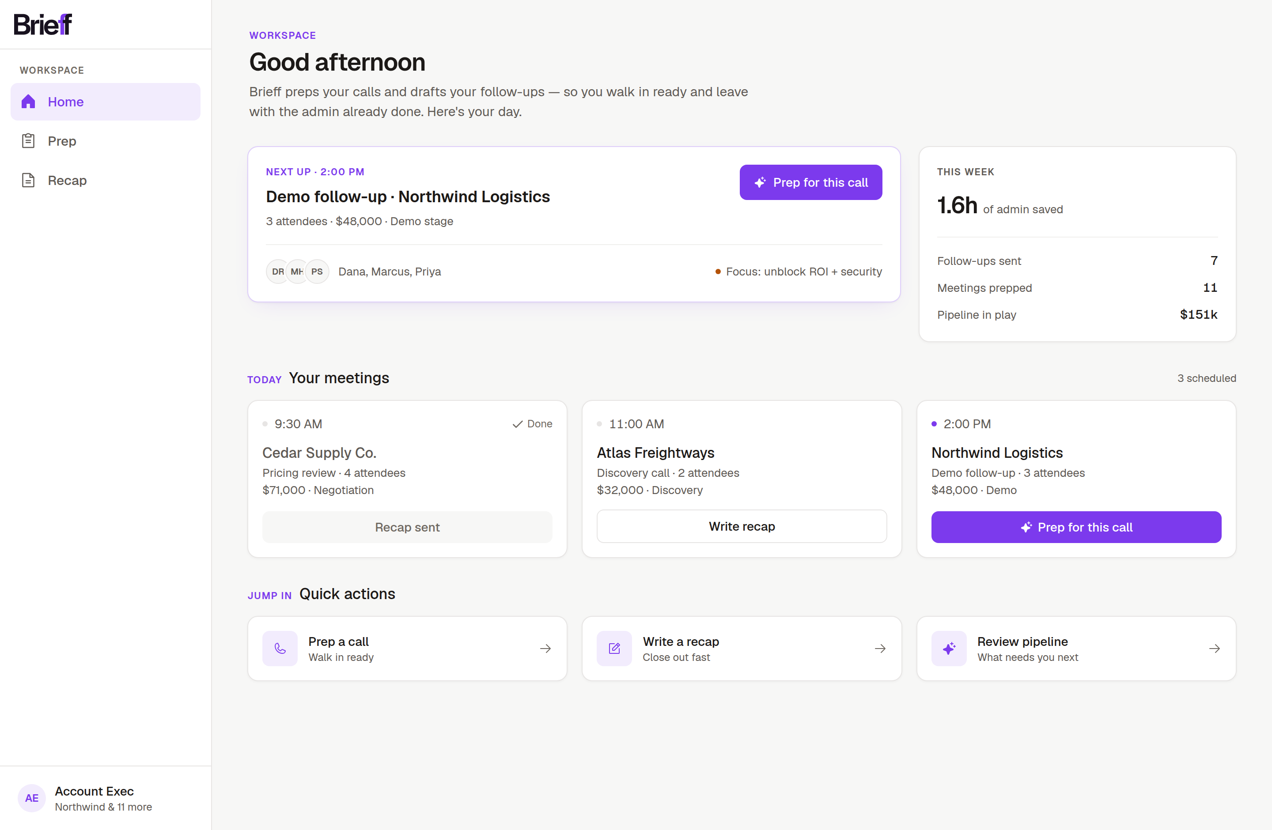Click the Prep clipboard icon in sidebar
Image resolution: width=1272 pixels, height=830 pixels.
point(28,141)
